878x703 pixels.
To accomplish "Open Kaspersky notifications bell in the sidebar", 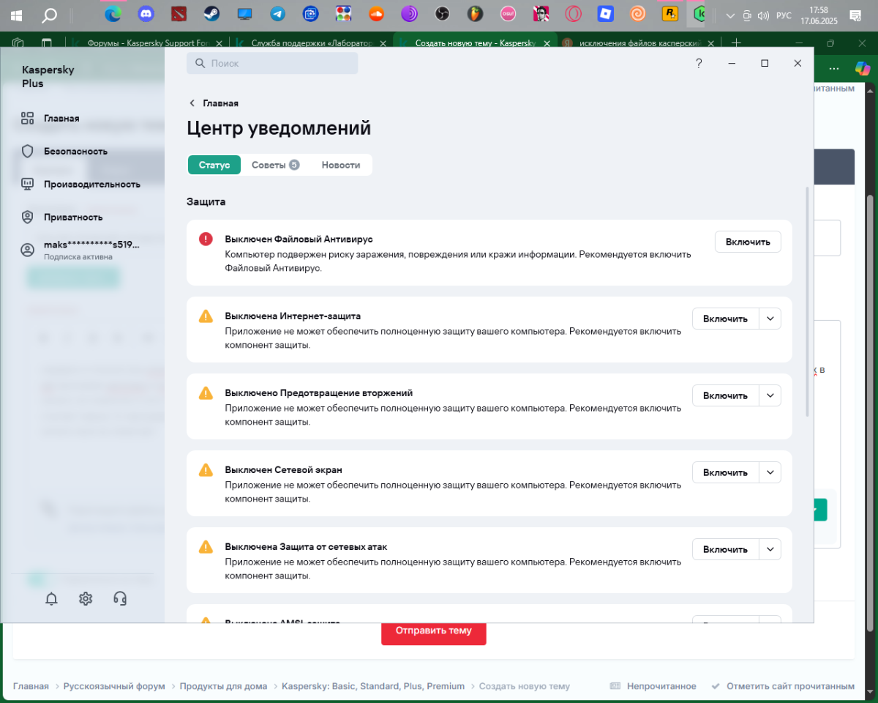I will pos(51,599).
